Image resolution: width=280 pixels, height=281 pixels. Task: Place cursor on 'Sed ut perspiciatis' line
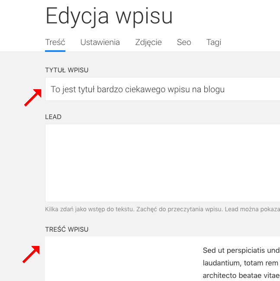tap(241, 250)
